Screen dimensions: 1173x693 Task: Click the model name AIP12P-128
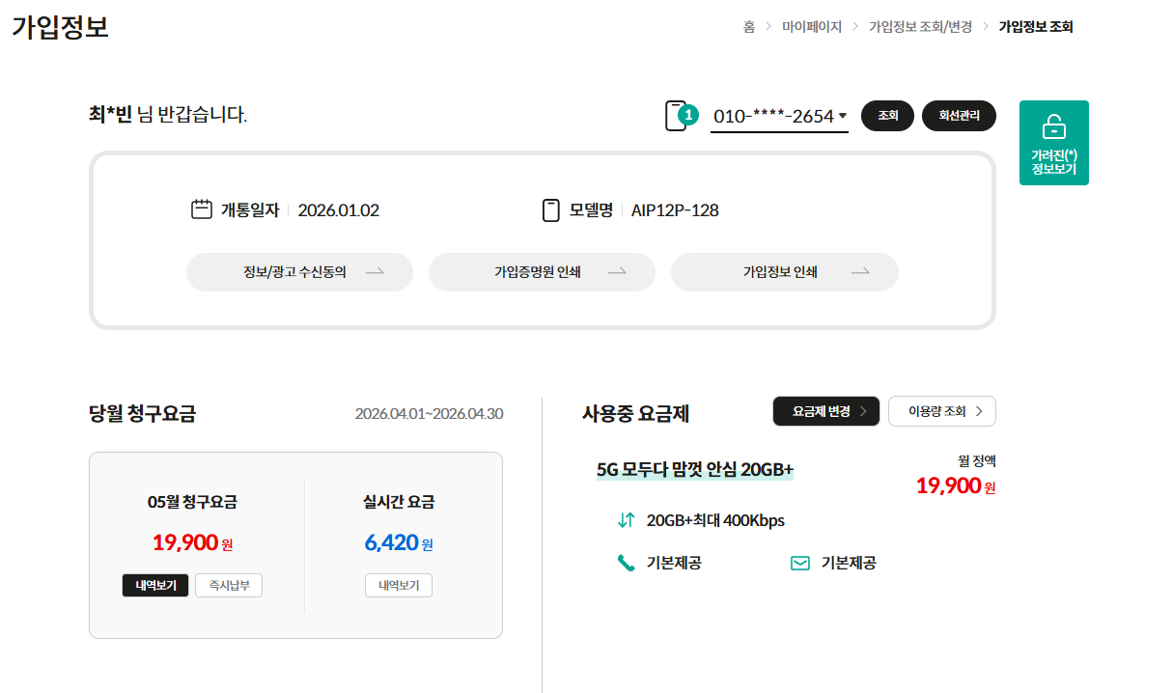[x=675, y=210]
